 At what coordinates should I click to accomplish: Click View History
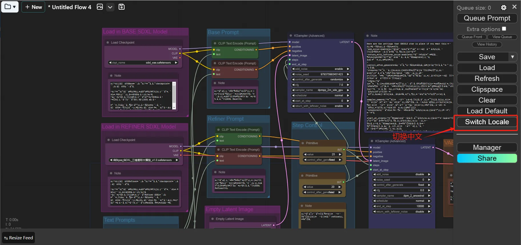487,44
